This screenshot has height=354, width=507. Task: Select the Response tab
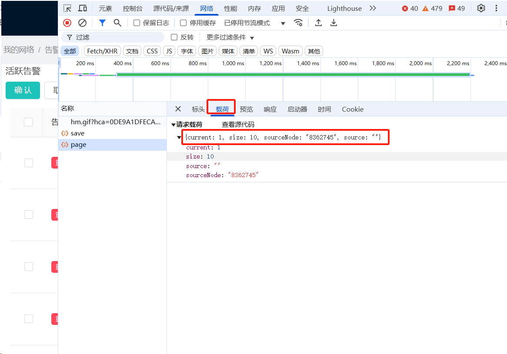tap(270, 109)
